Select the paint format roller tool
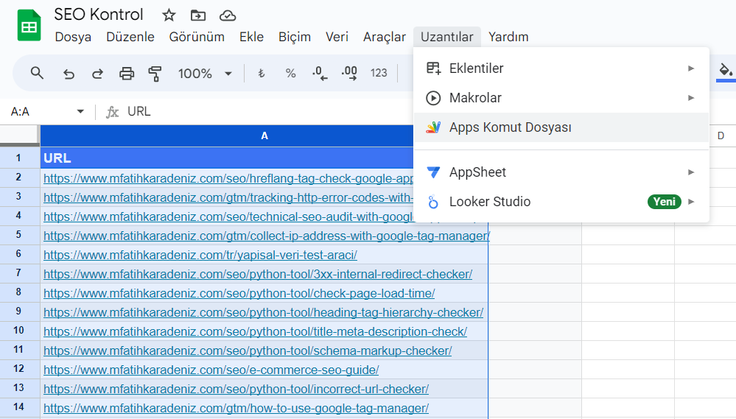Viewport: 736px width, 419px height. [155, 73]
